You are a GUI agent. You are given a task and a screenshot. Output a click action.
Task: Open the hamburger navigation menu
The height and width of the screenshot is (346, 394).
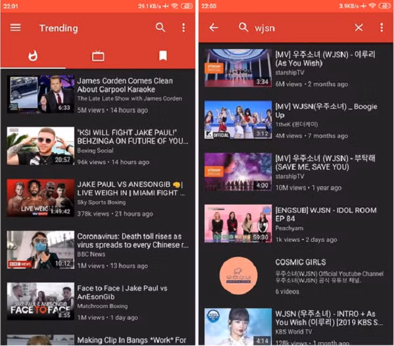(15, 28)
